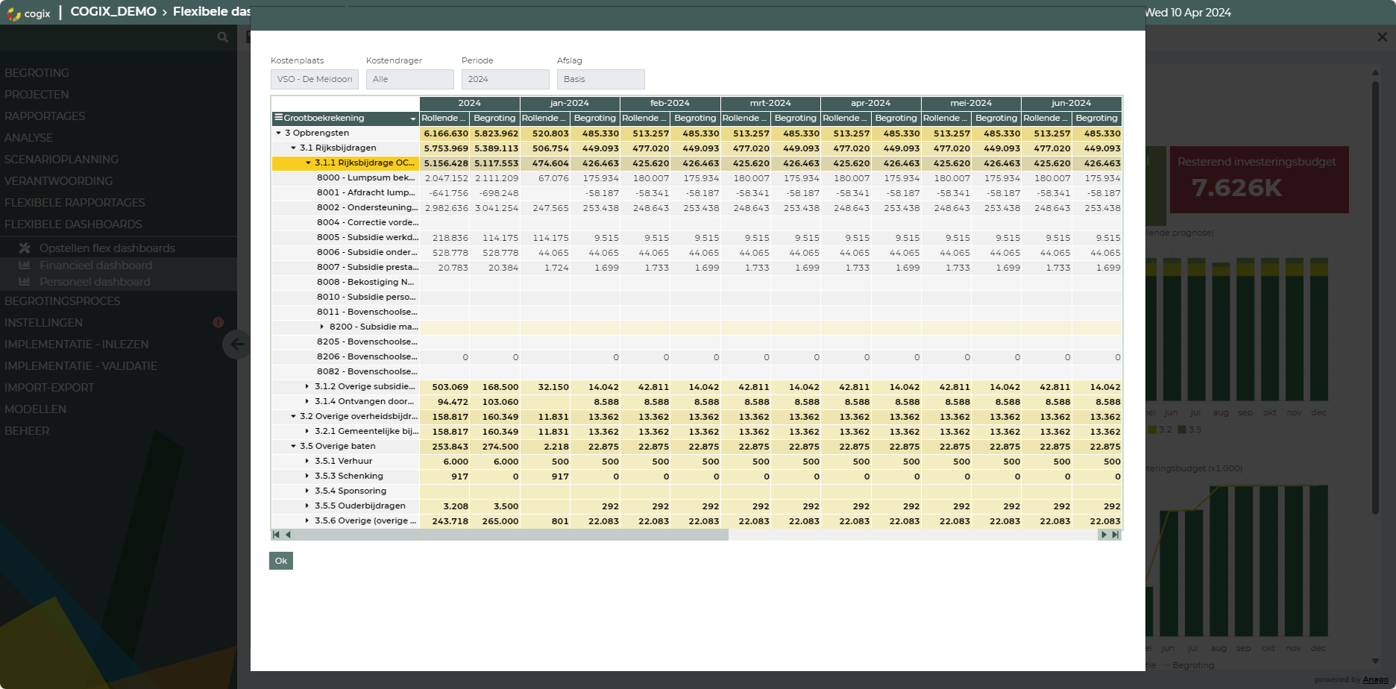Select the apr-2024 column header

(x=871, y=103)
